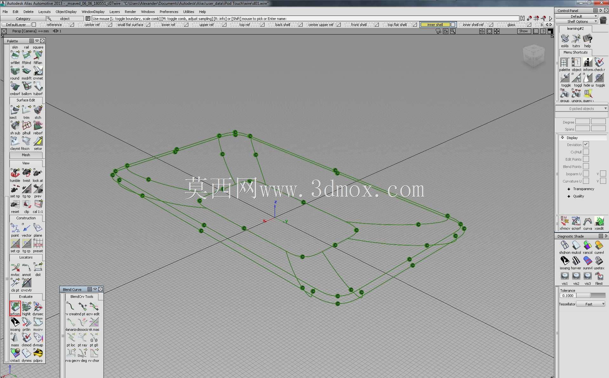609x378 pixels.
Task: Open the Render menu
Action: pyautogui.click(x=130, y=12)
